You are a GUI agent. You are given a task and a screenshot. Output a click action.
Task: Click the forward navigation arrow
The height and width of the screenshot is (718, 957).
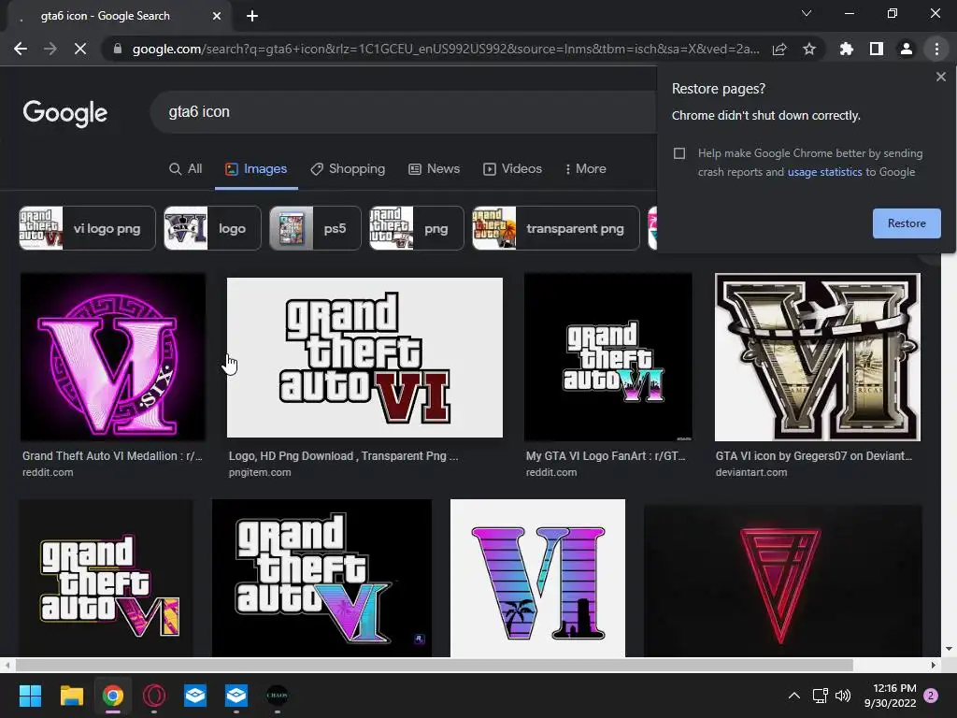pyautogui.click(x=50, y=49)
